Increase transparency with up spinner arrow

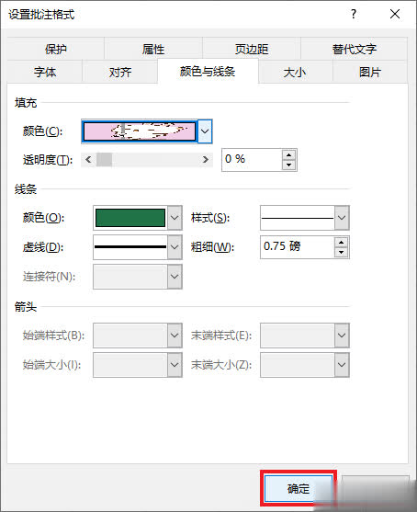pyautogui.click(x=288, y=154)
